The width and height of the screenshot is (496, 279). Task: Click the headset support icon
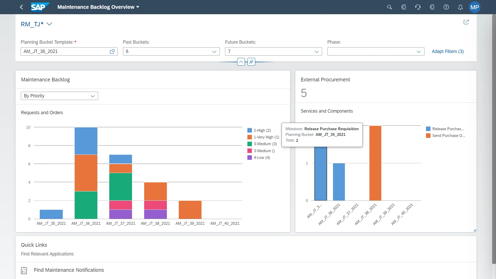click(x=418, y=7)
